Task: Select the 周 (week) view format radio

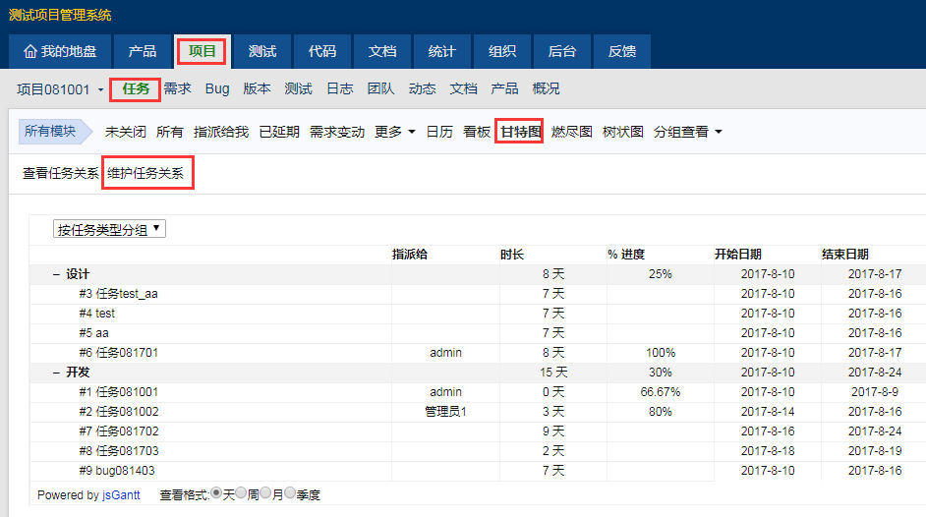Action: (x=241, y=494)
